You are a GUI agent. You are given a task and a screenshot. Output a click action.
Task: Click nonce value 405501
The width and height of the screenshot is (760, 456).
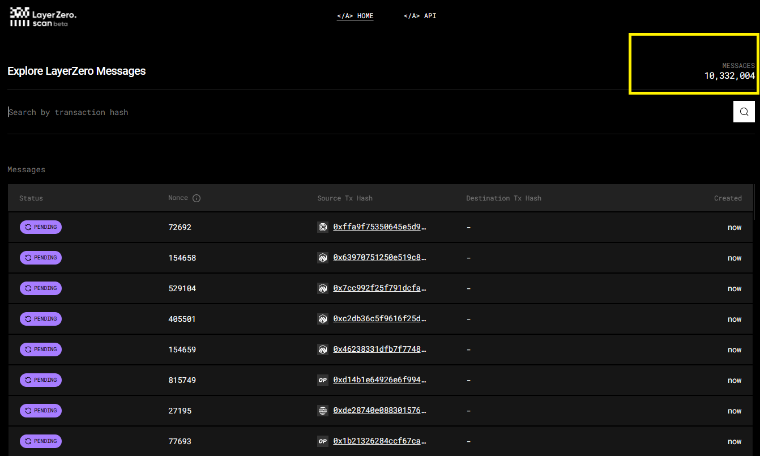(182, 319)
